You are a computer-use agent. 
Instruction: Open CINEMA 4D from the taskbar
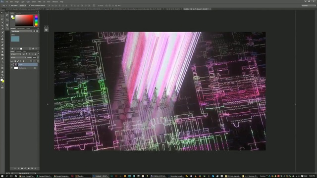(158, 176)
